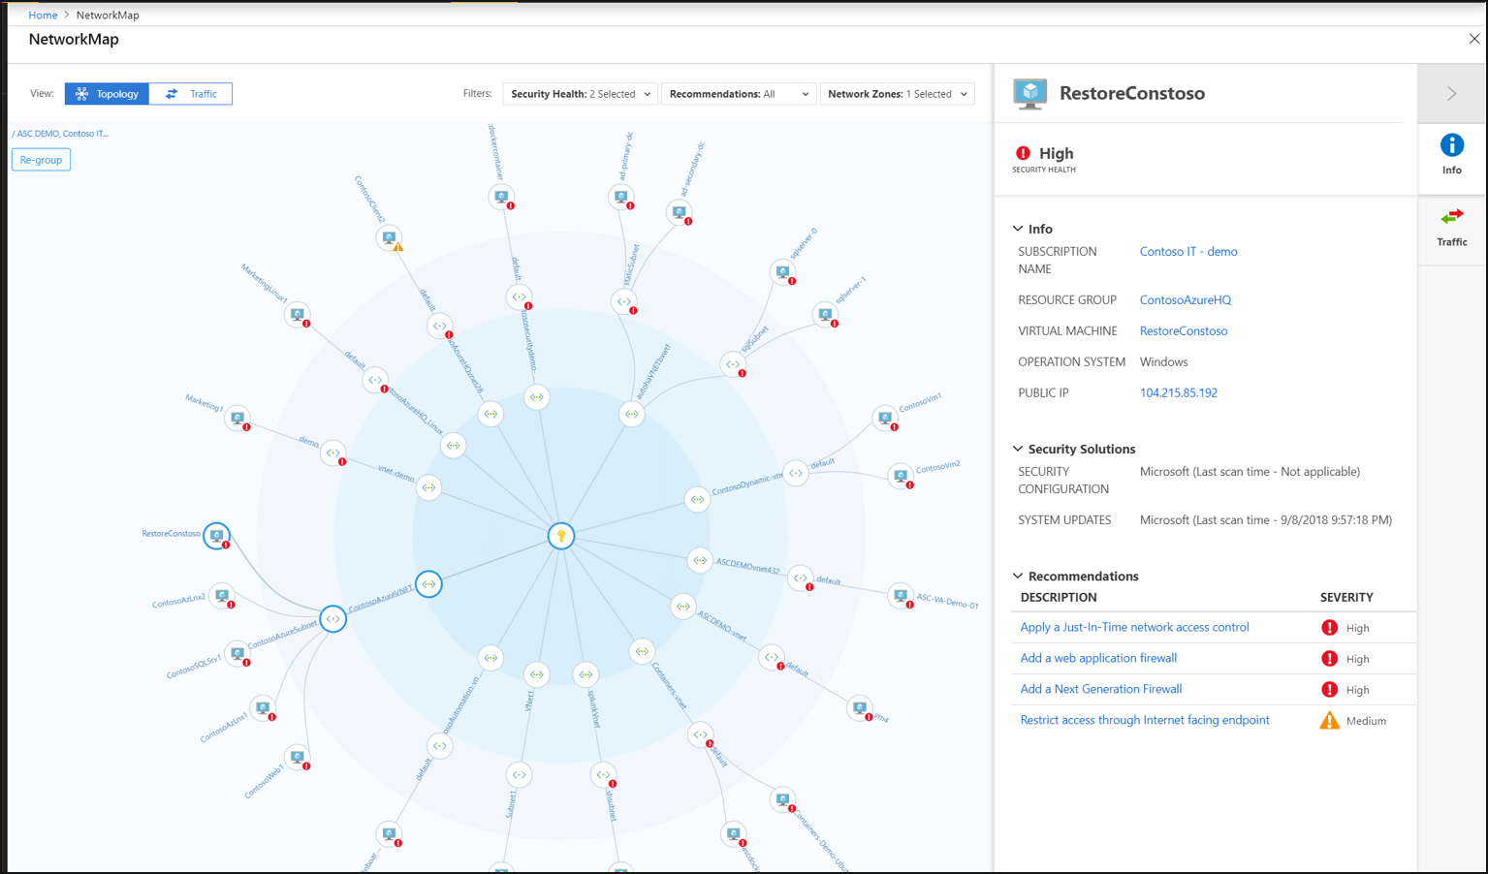This screenshot has height=874, width=1488.
Task: Select the ASC-VA-Demo-01 VM node
Action: 901,596
